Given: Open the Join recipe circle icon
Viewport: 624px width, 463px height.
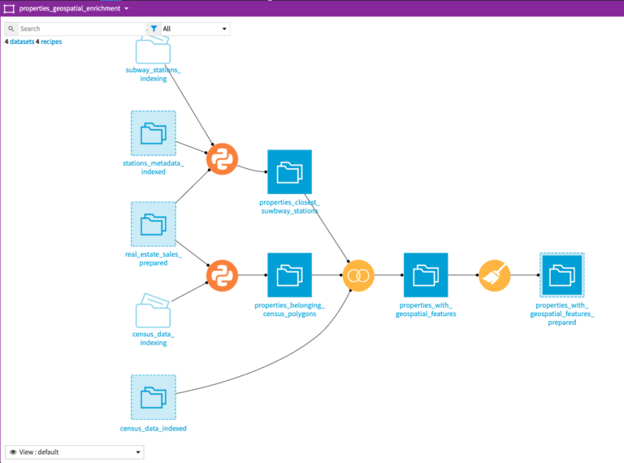Looking at the screenshot, I should (358, 275).
